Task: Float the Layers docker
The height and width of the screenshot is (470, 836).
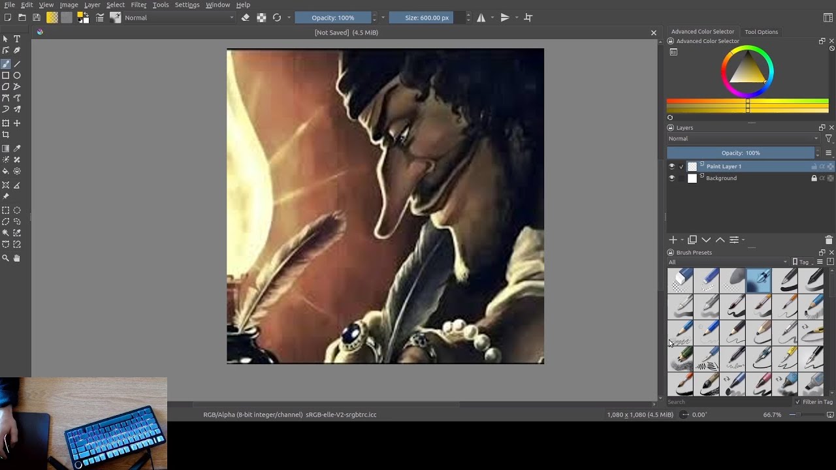Action: [x=822, y=127]
